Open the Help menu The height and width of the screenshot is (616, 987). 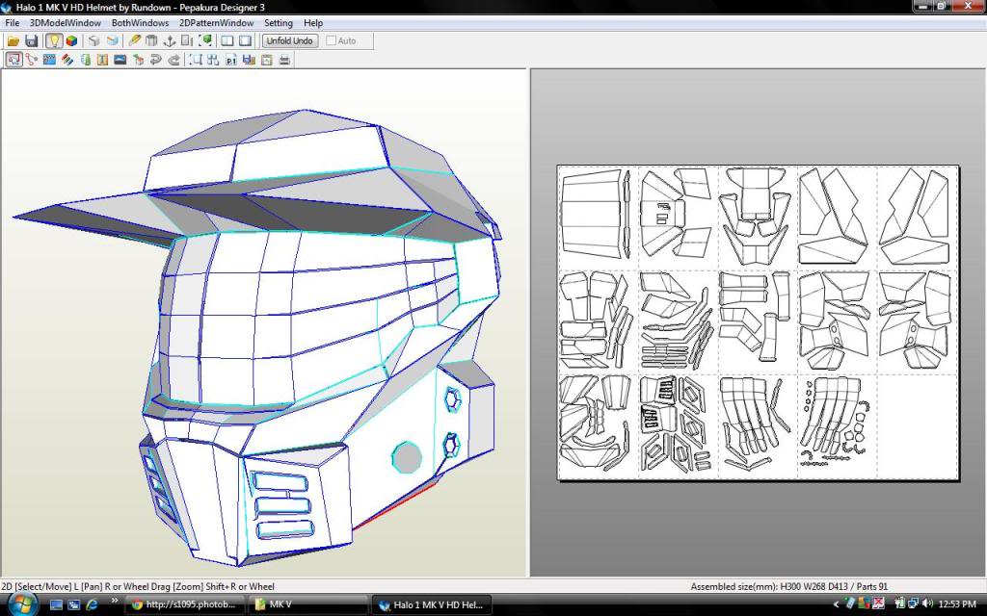pos(313,23)
